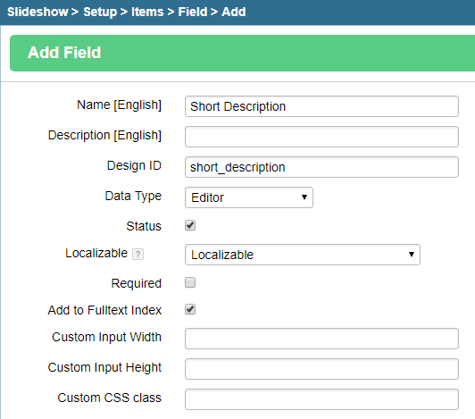Click the Add Field green header
The image size is (475, 419).
pos(242,53)
